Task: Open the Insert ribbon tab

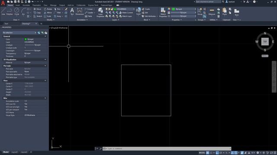Action: pyautogui.click(x=18, y=5)
